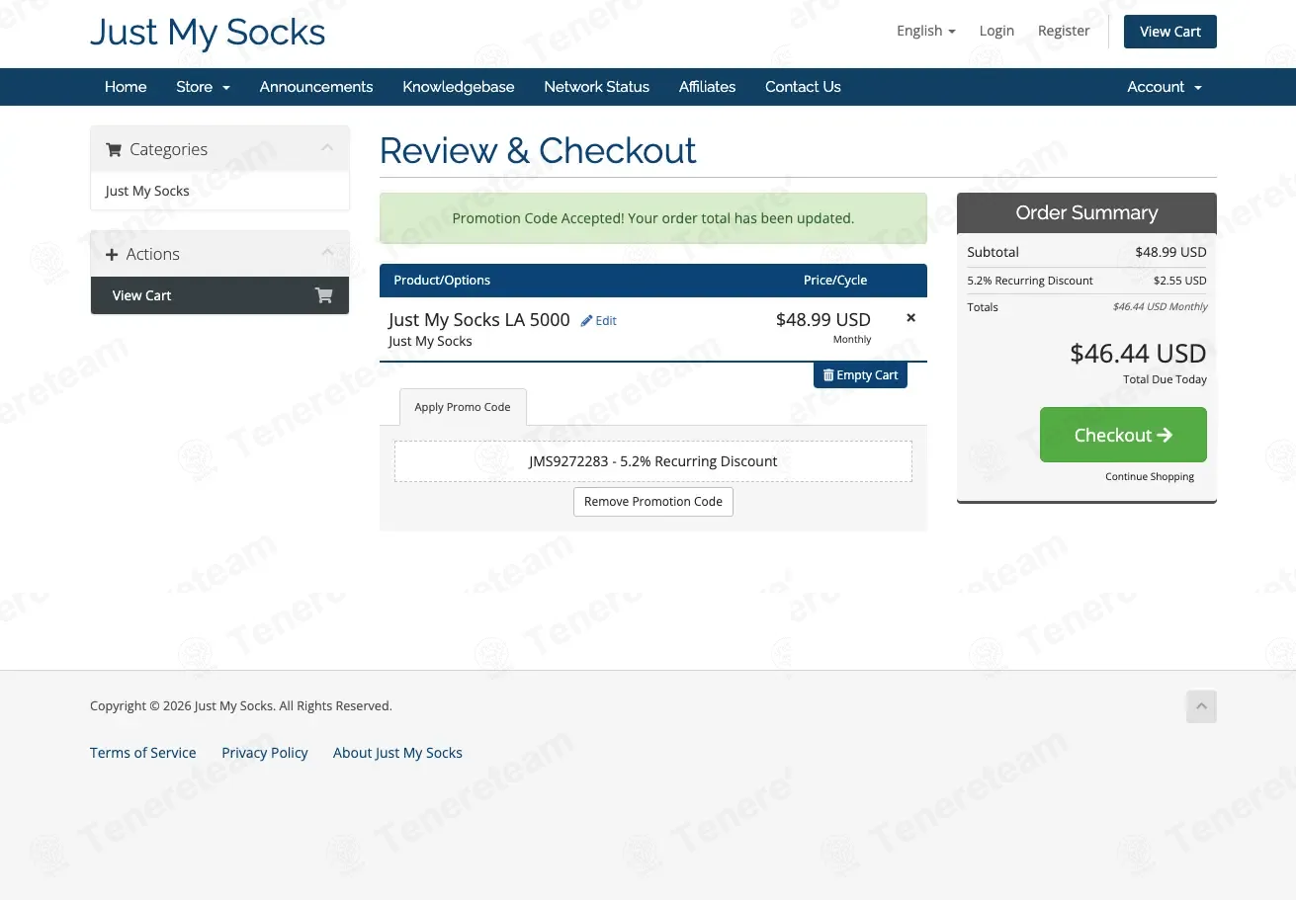Click Continue Shopping link
Screen dimensions: 1296x900
(x=1150, y=477)
